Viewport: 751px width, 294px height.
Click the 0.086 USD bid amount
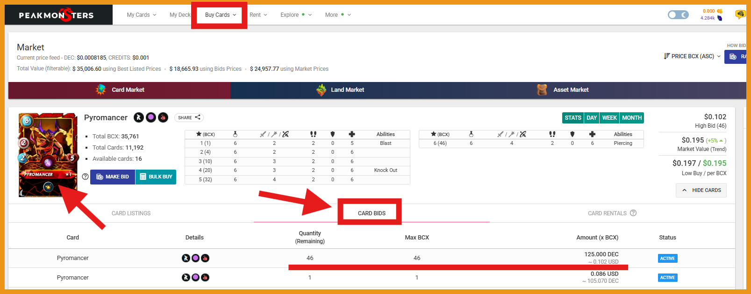[604, 274]
